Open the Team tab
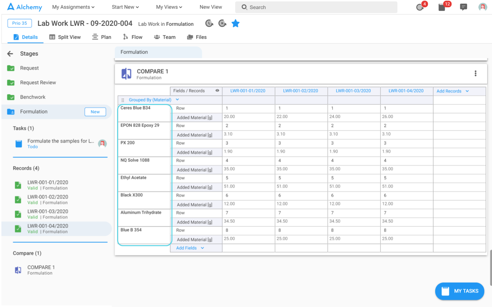This screenshot has height=307, width=492. pos(164,37)
